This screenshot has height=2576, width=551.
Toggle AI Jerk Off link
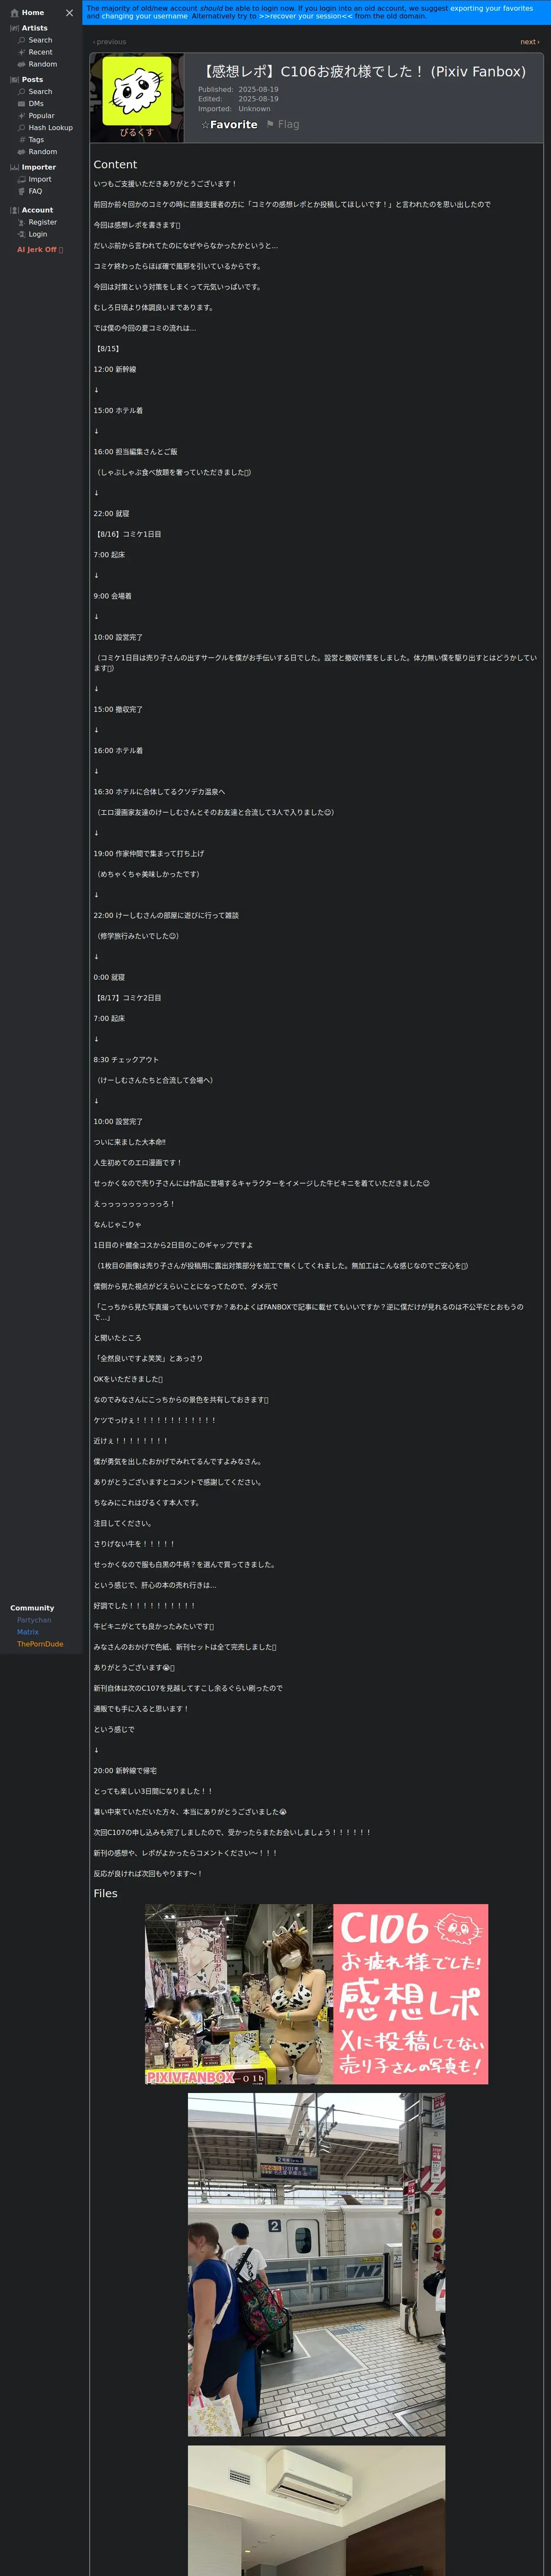tap(40, 250)
